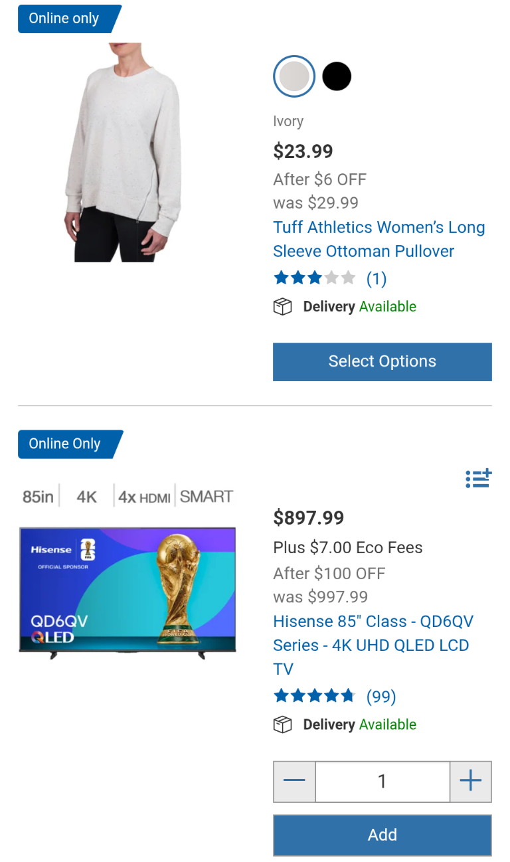Decrease TV quantity with minus button
Image resolution: width=510 pixels, height=862 pixels.
(x=294, y=782)
